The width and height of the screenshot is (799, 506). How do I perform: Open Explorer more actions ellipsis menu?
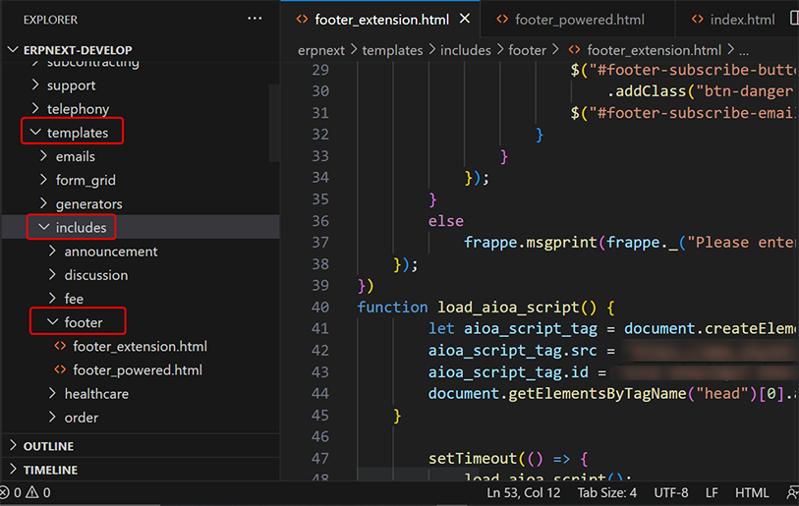pos(256,19)
